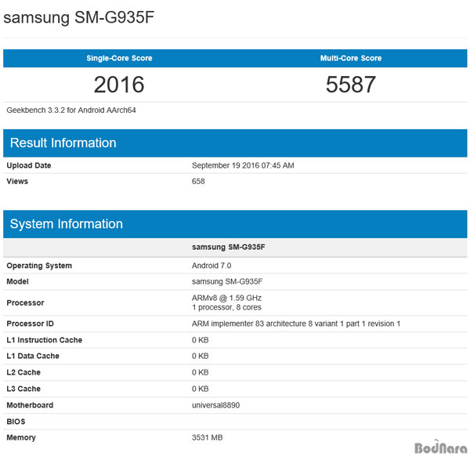Click the Operating System label
This screenshot has height=456, width=470.
click(x=39, y=266)
